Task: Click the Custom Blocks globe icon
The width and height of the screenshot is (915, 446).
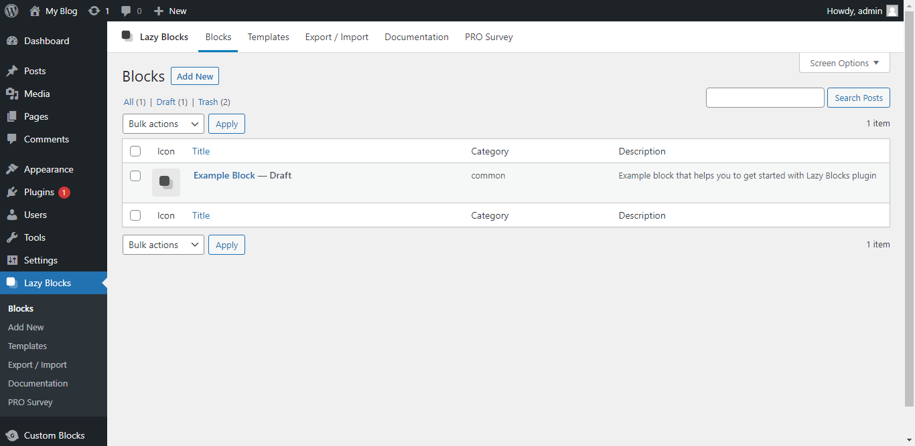Action: tap(11, 435)
